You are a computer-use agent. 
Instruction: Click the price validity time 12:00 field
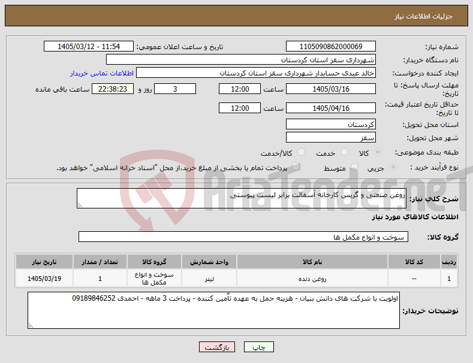pyautogui.click(x=240, y=108)
